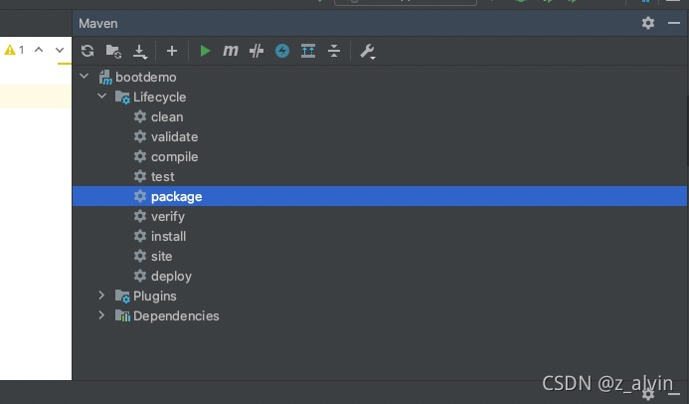
Task: Click the editor warning indicator icon
Action: (x=10, y=50)
